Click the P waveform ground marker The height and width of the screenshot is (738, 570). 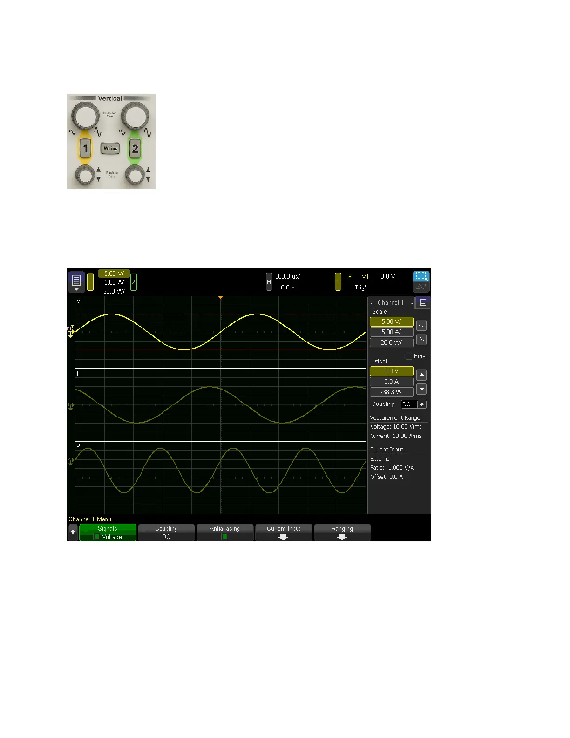(x=71, y=460)
